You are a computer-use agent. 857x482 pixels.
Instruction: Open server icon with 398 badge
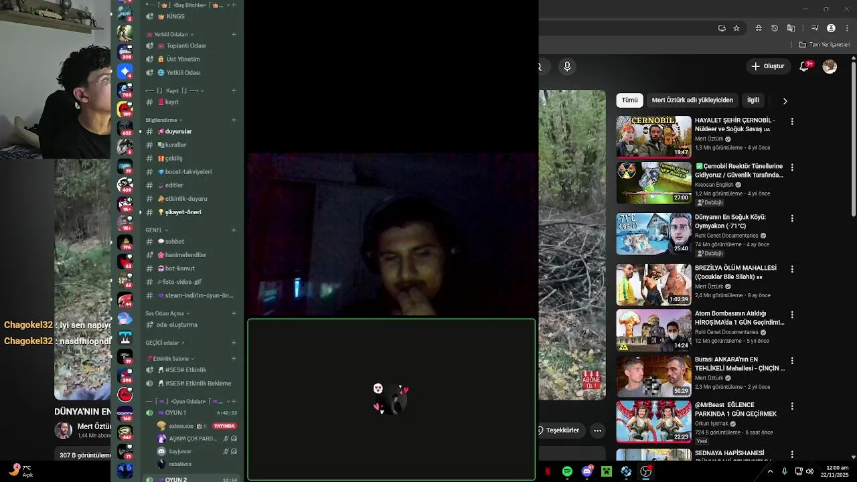click(125, 375)
